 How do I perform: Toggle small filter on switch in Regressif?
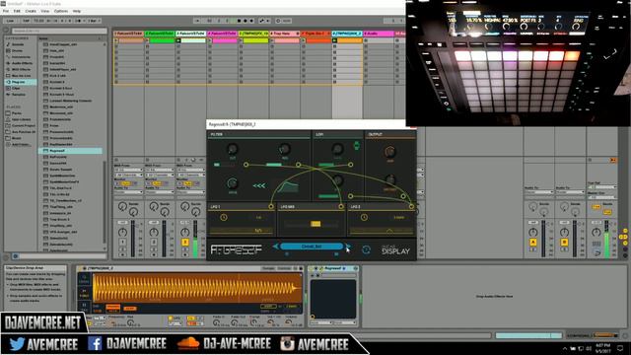point(217,165)
